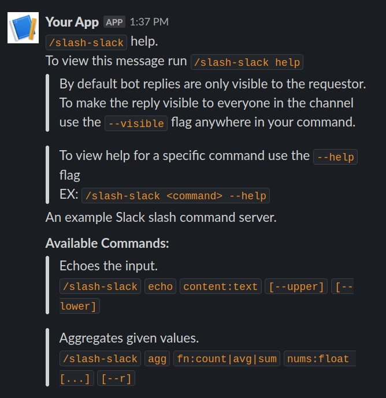Viewport: 386px width, 398px height.
Task: Click the [--r] option tag
Action: point(116,378)
